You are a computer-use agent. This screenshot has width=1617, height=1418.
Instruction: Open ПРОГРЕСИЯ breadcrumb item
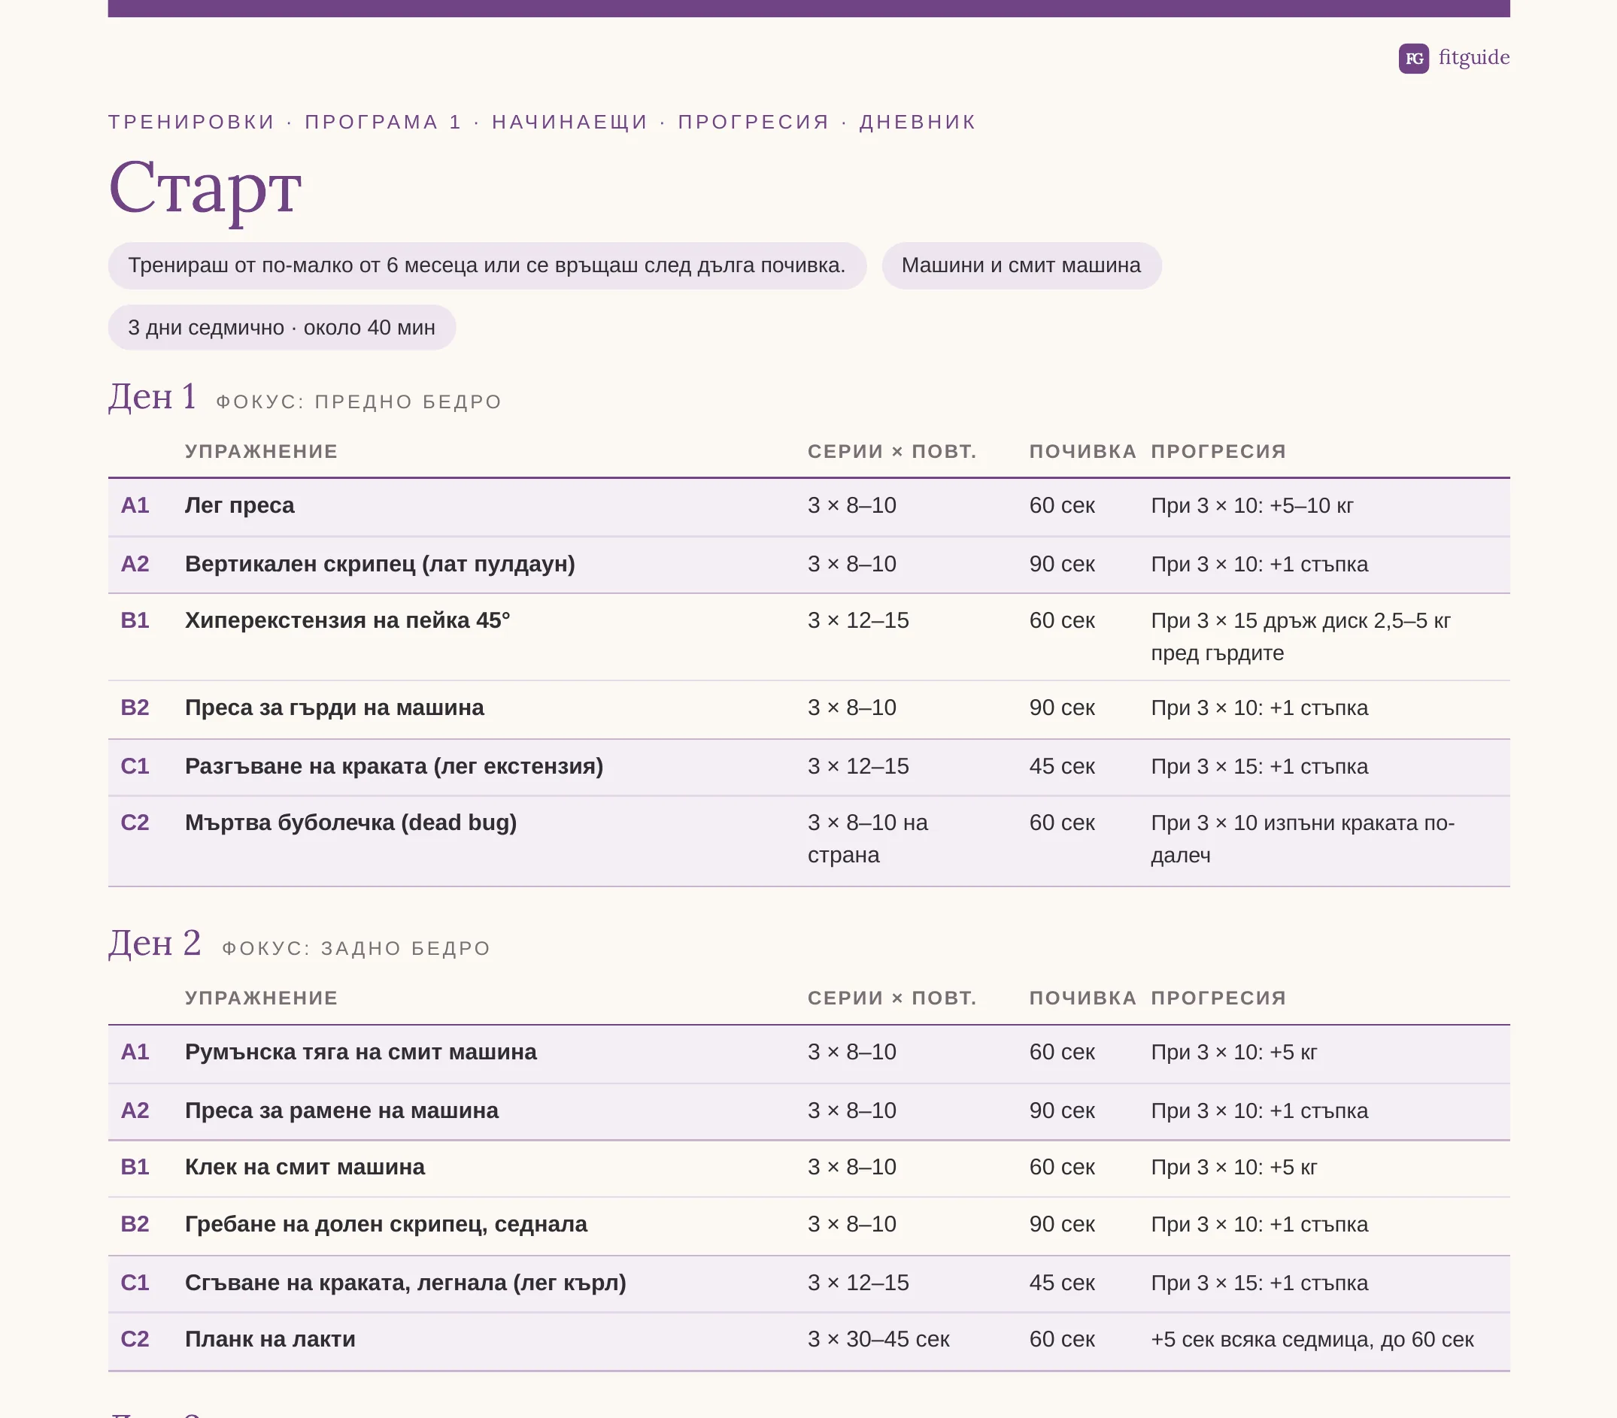753,122
